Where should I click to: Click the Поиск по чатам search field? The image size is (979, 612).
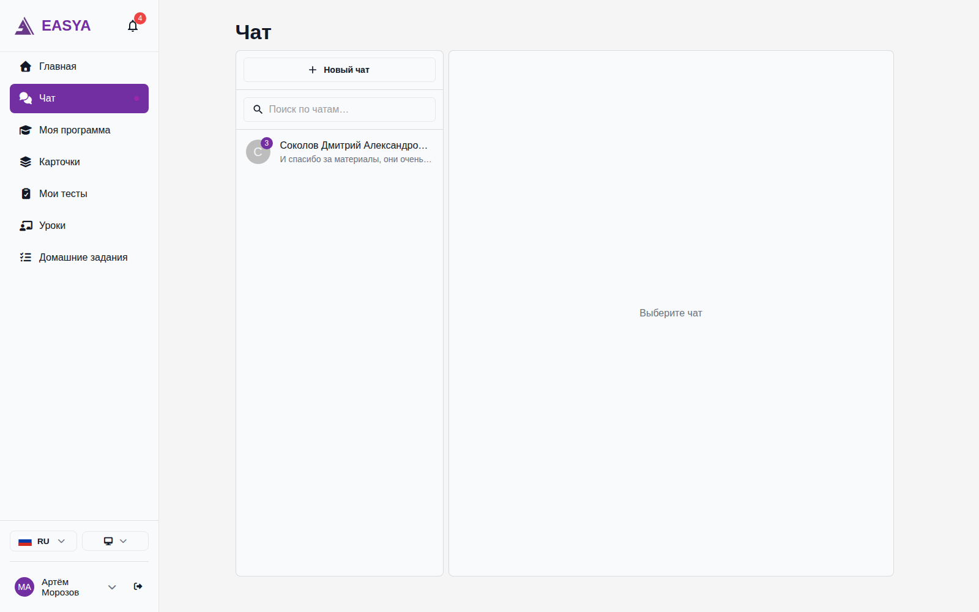pos(340,110)
